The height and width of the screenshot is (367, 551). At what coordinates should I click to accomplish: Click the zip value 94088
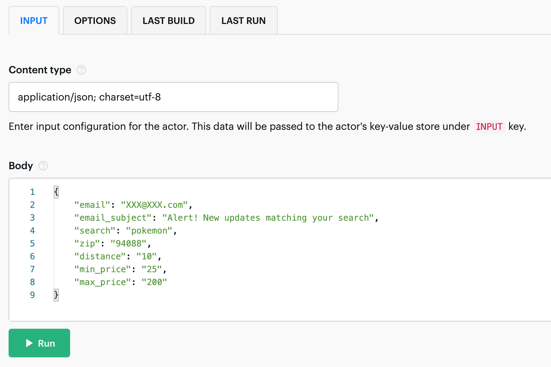tap(128, 244)
